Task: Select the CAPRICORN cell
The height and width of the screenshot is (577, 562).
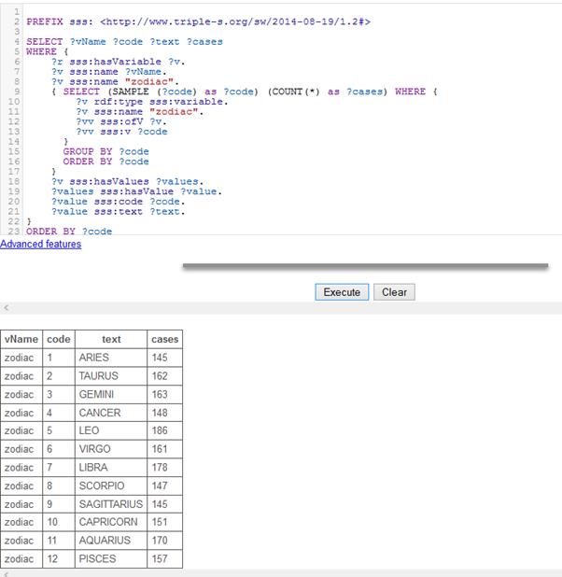Action: coord(111,522)
